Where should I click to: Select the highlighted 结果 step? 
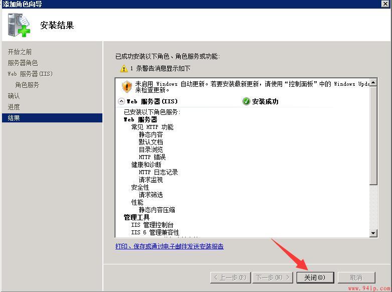click(52, 118)
